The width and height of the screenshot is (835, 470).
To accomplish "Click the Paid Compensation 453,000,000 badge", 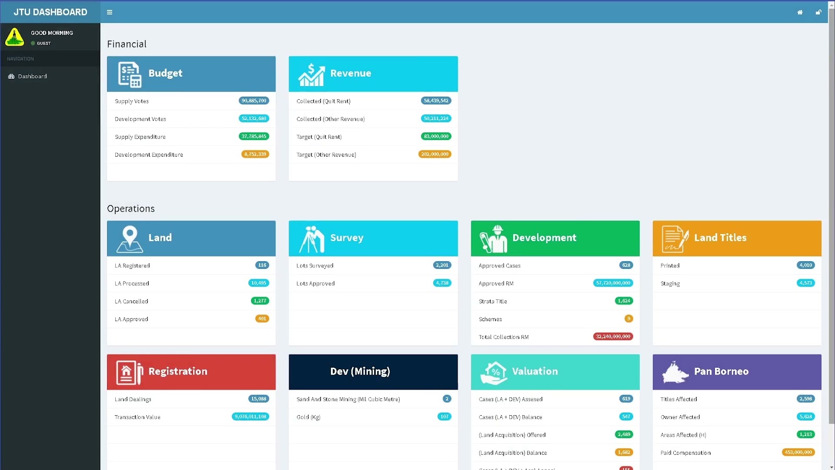I will click(x=798, y=452).
